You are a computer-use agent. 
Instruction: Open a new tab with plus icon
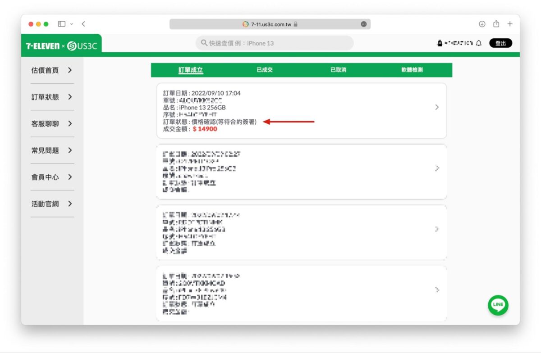(510, 24)
